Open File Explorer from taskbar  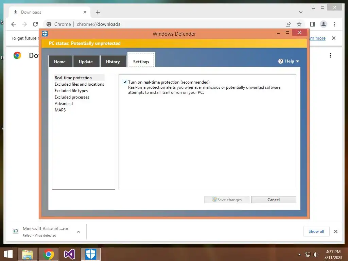[x=28, y=254]
